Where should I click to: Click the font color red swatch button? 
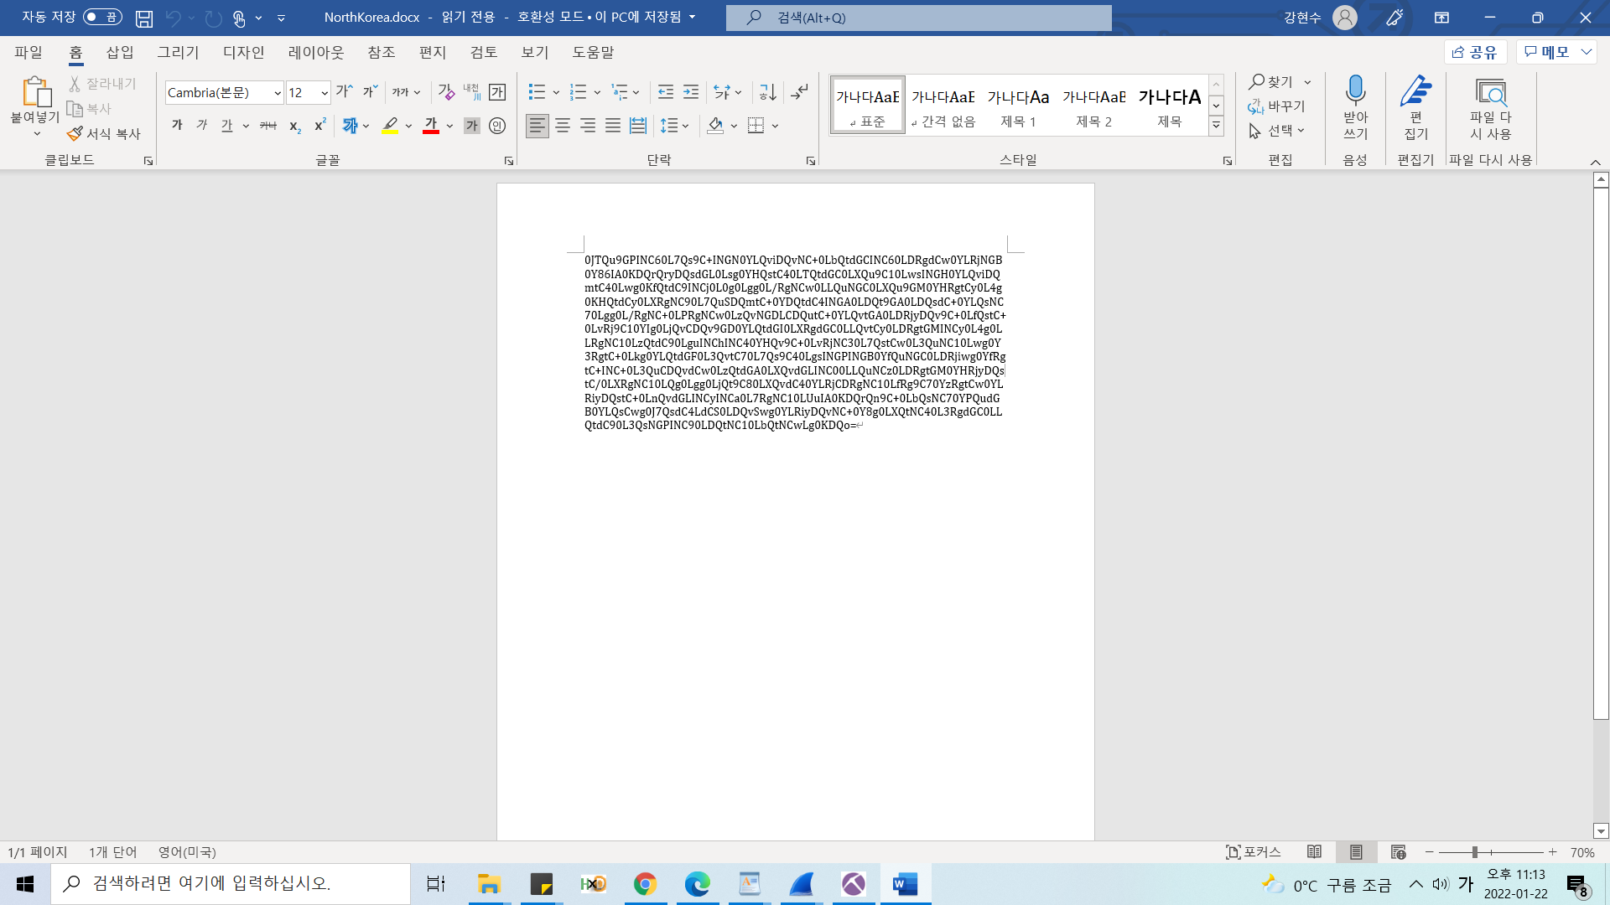[x=431, y=126]
